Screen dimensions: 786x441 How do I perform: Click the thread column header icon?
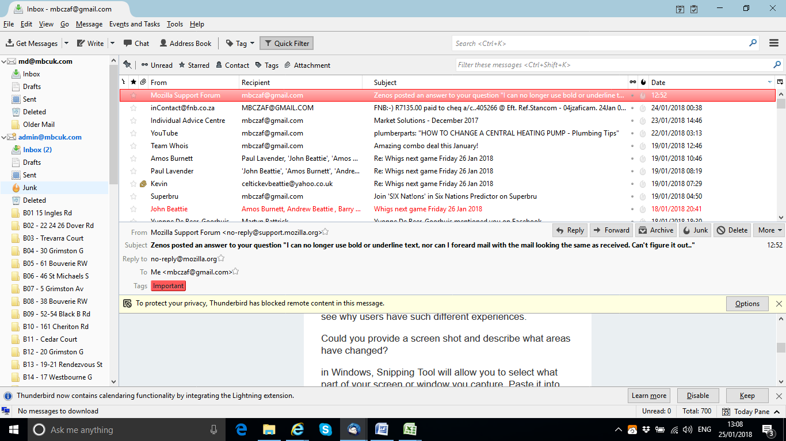coord(124,82)
